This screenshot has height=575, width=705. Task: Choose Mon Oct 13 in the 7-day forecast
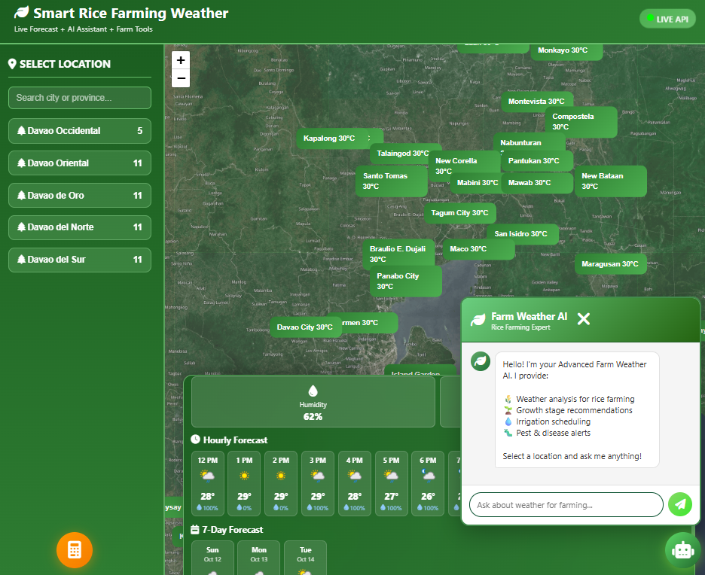(258, 557)
